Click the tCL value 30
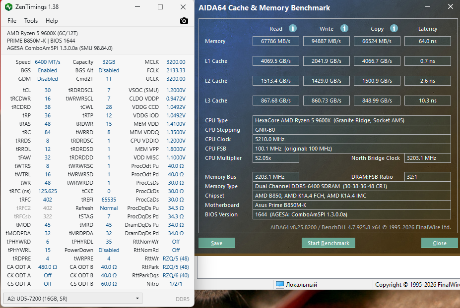Image resolution: width=460 pixels, height=308 pixels. (x=48, y=90)
